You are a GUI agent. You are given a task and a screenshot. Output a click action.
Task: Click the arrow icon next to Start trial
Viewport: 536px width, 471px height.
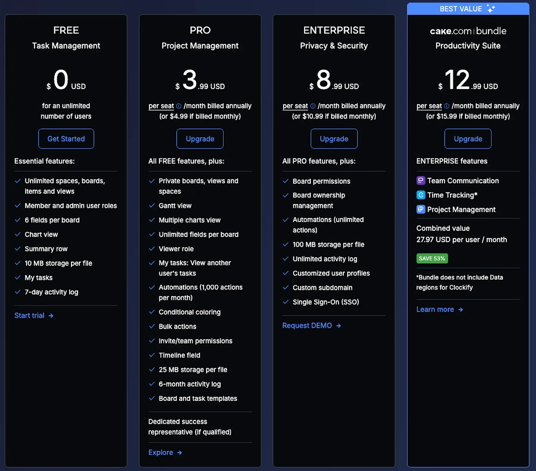[51, 316]
